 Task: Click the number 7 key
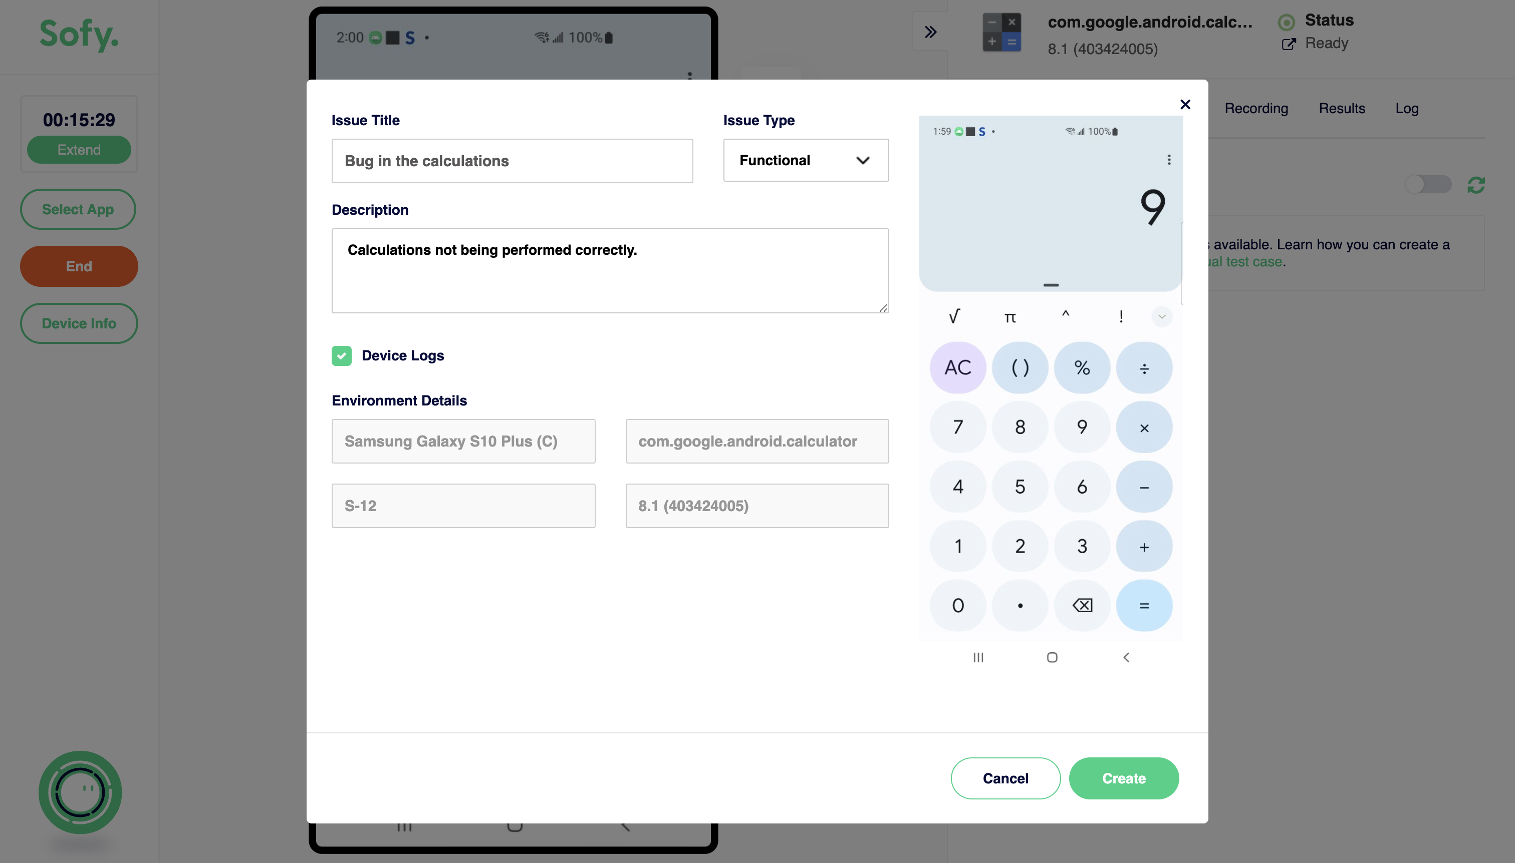957,427
